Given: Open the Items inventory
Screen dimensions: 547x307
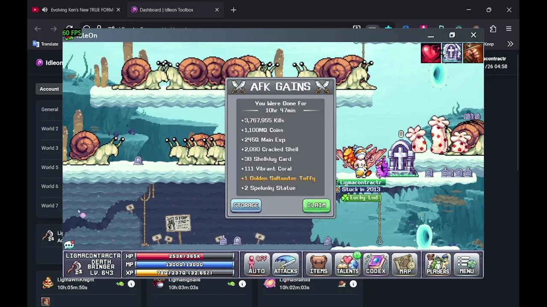Looking at the screenshot, I should [x=318, y=264].
